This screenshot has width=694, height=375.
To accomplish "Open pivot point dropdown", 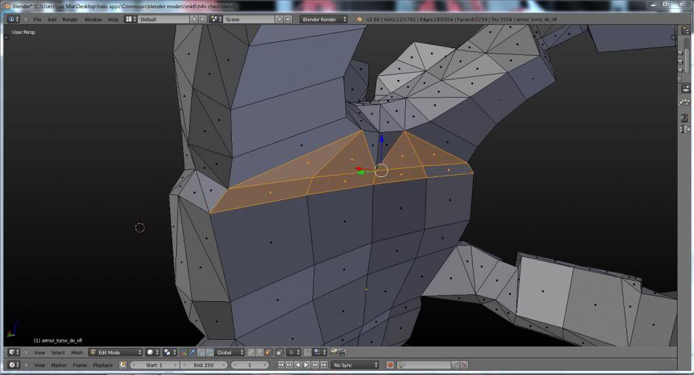I will (x=169, y=353).
